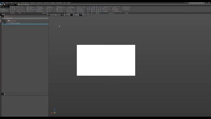Select the Начало координат tree row
The height and width of the screenshot is (119, 211).
point(25,23)
